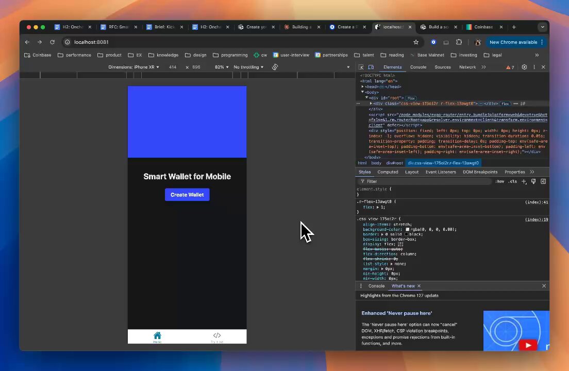Click the Create Wallet button
This screenshot has width=569, height=371.
point(187,195)
